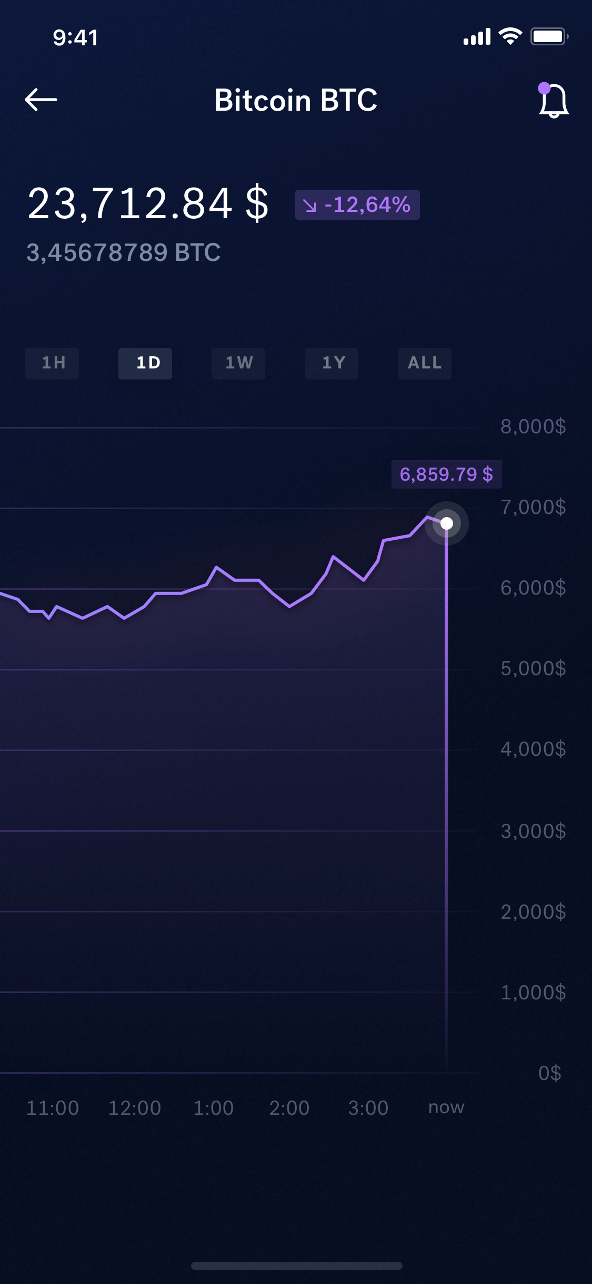
Task: Tap the 3,000$ price axis label
Action: pyautogui.click(x=533, y=831)
